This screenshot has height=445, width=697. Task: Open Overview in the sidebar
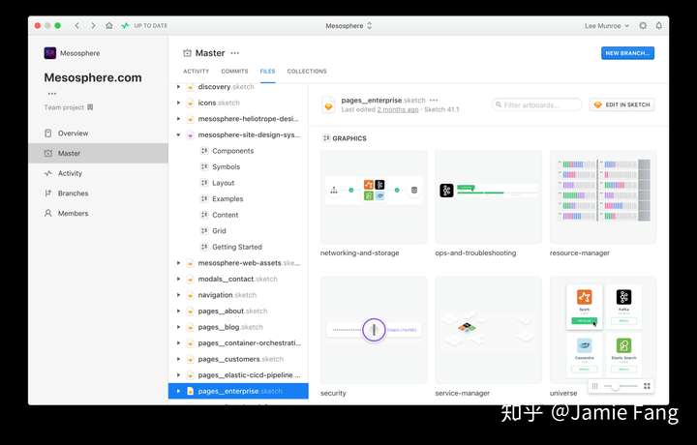coord(98,133)
